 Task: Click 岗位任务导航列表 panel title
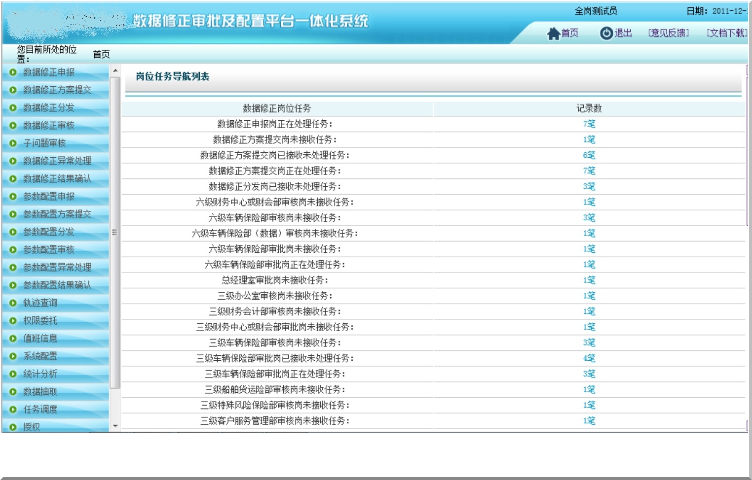pos(173,76)
